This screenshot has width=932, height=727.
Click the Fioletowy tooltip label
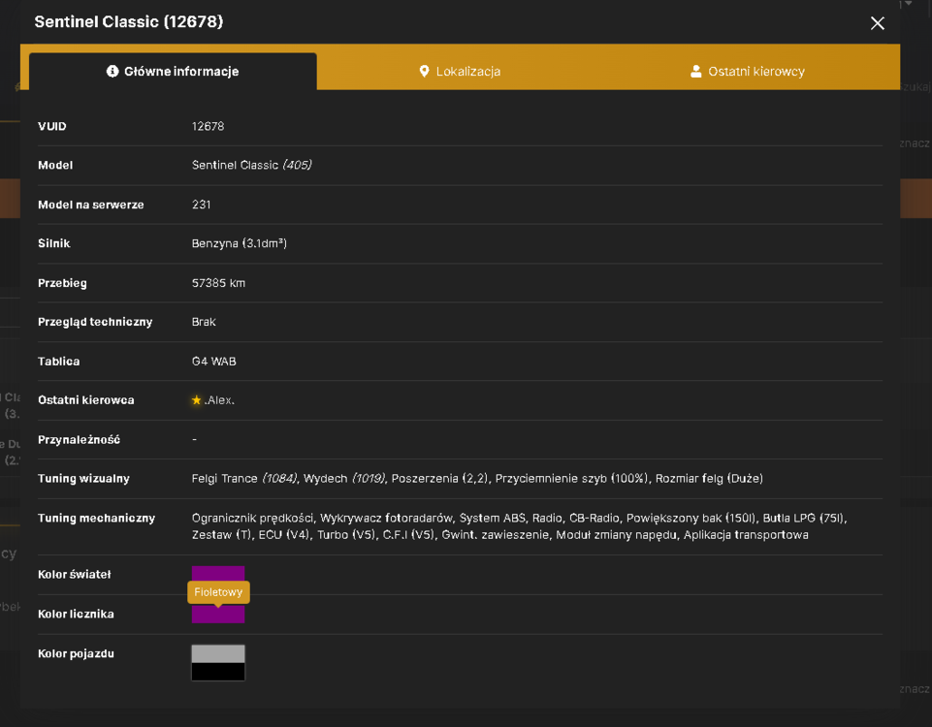click(218, 592)
